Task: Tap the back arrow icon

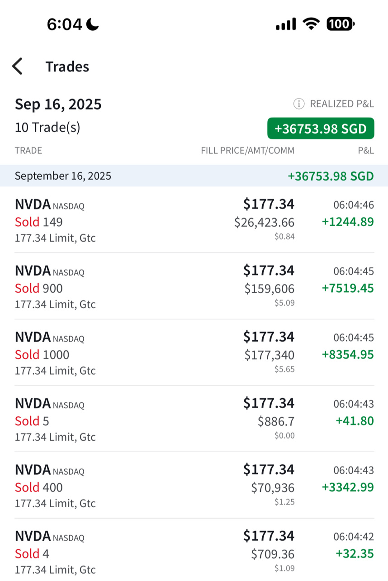Action: pyautogui.click(x=17, y=67)
